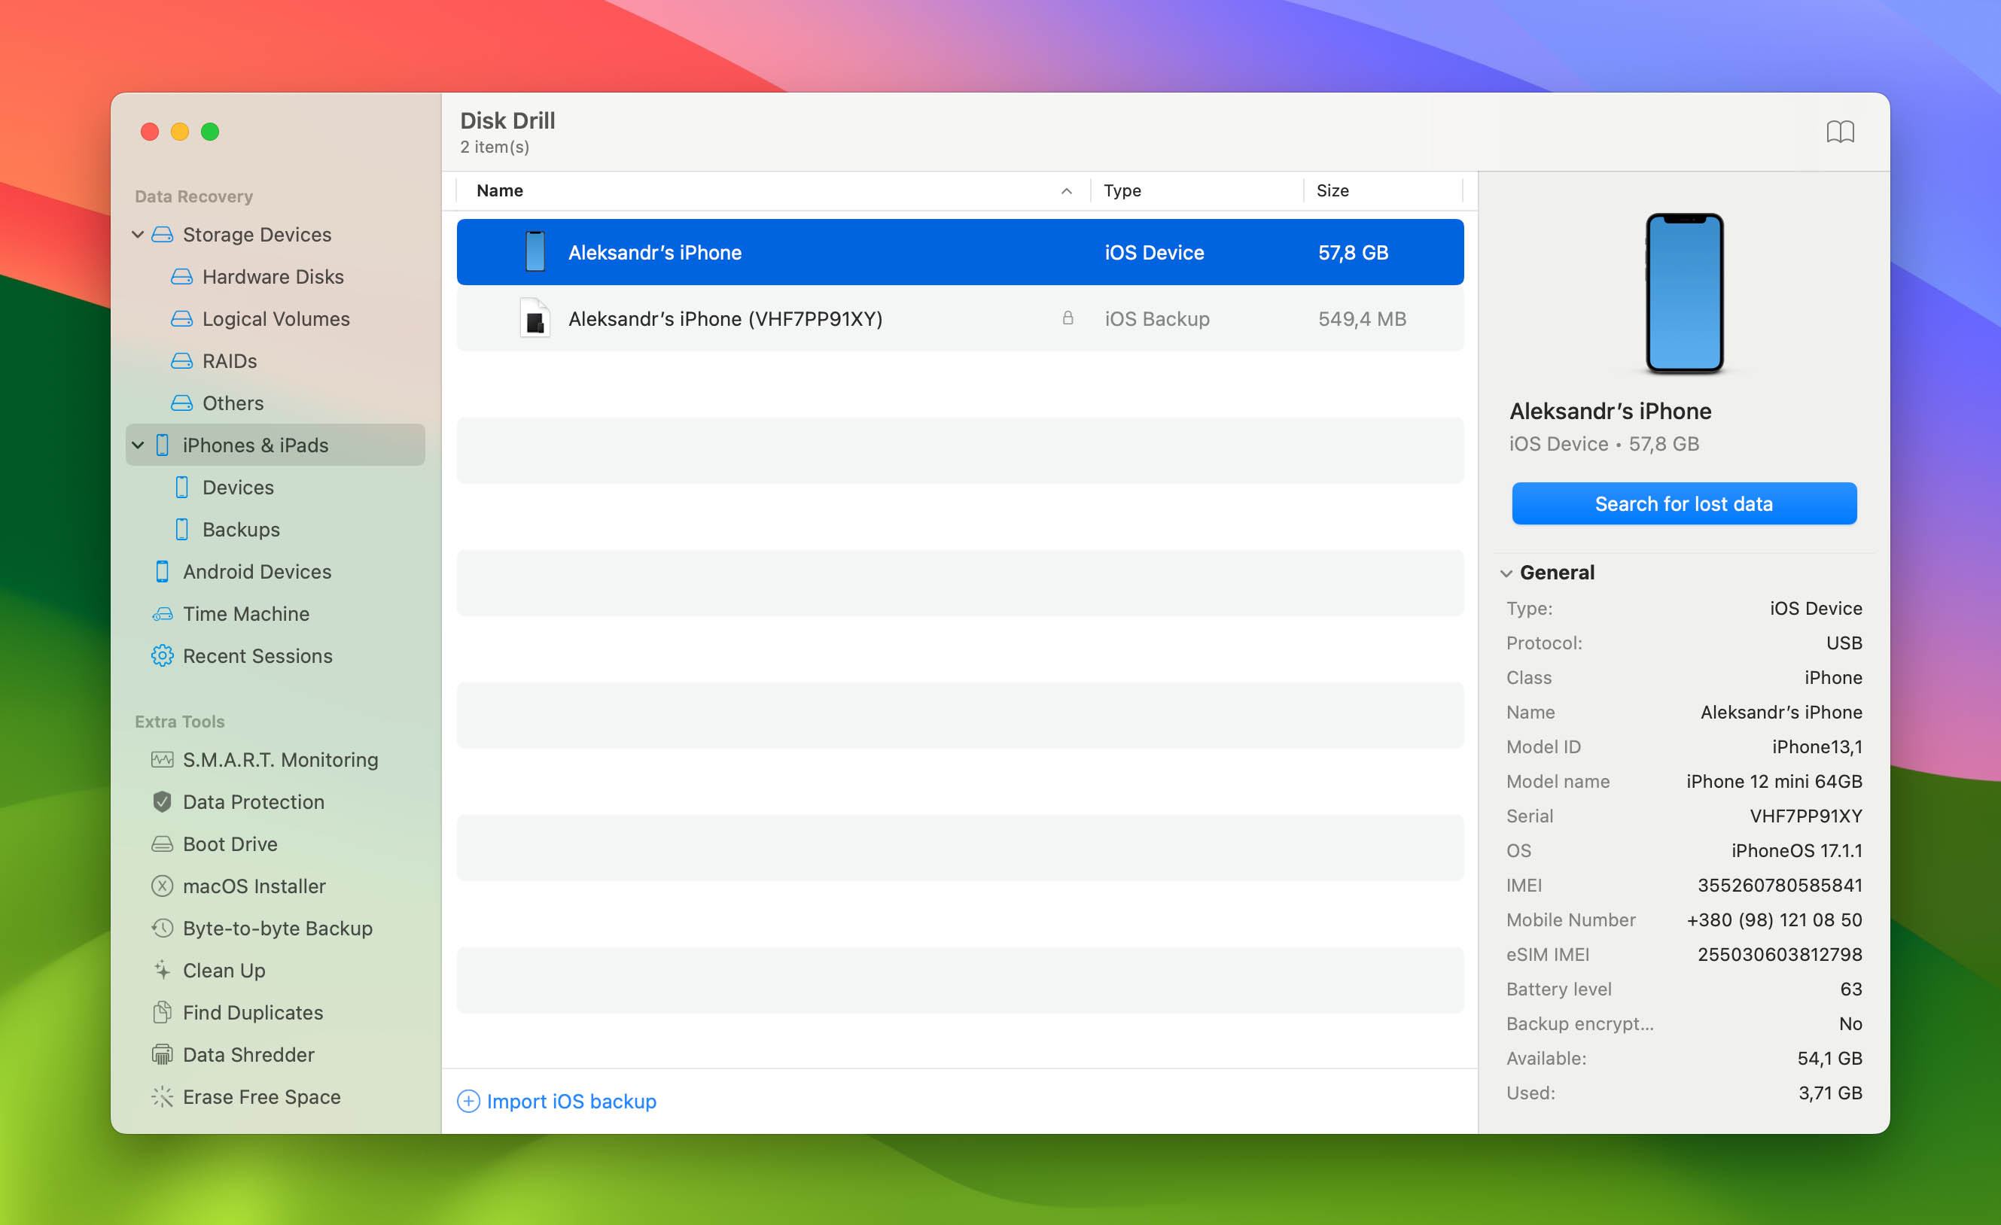Viewport: 2001px width, 1225px height.
Task: Click the Backups phone icon
Action: click(x=182, y=529)
